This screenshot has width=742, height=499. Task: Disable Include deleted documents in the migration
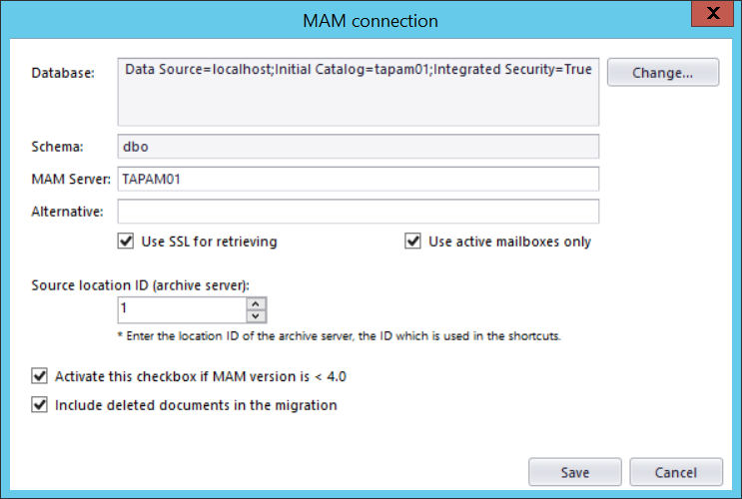(x=40, y=405)
